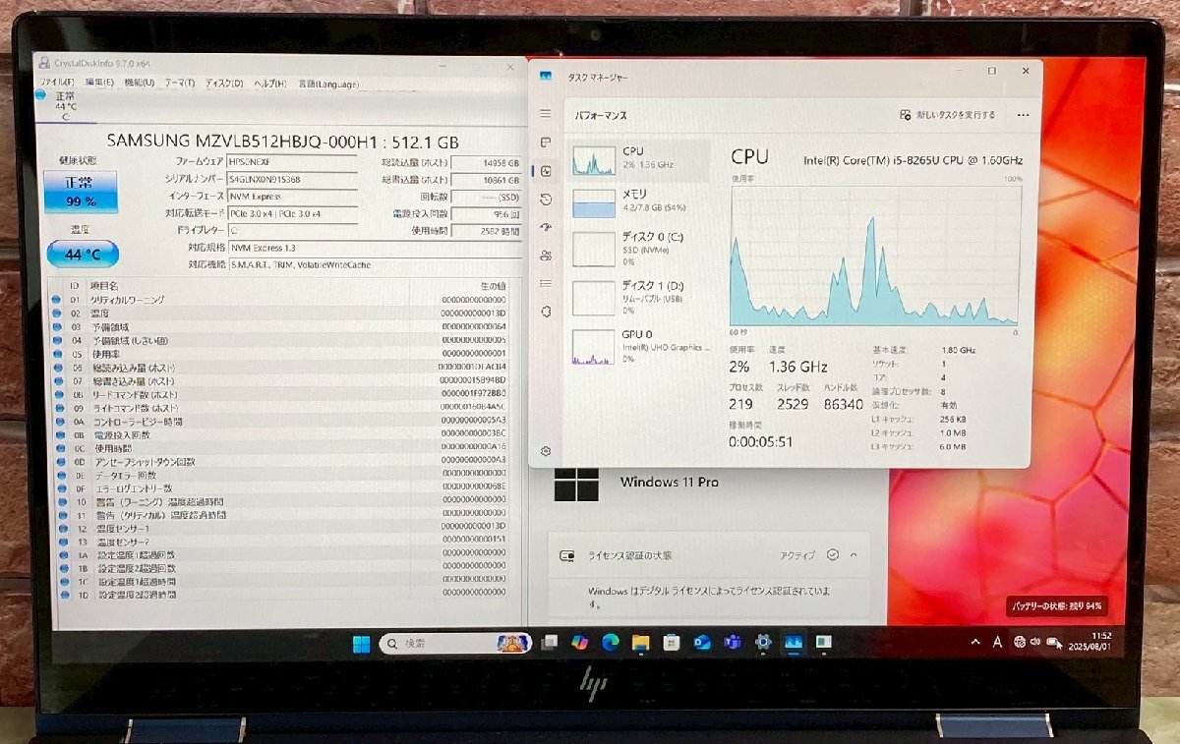The width and height of the screenshot is (1180, 744).
Task: Open ヘルプ(H) menu in CrystalDiskInfo
Action: (270, 83)
